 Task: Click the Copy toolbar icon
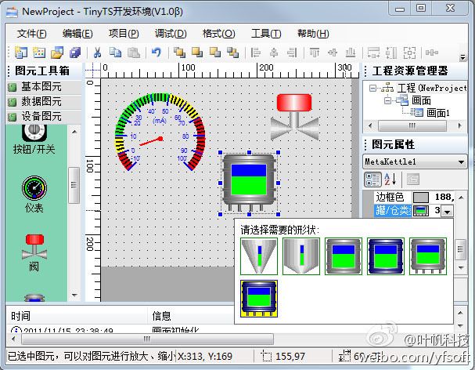(x=115, y=53)
